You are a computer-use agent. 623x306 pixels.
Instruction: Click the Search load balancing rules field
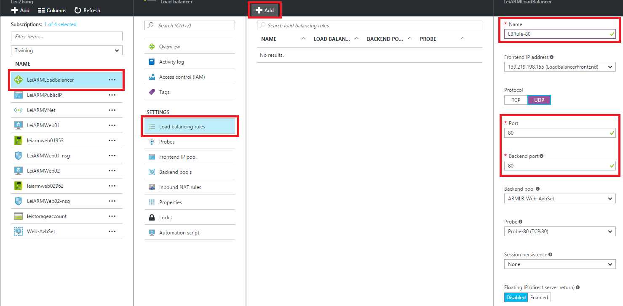pyautogui.click(x=369, y=26)
